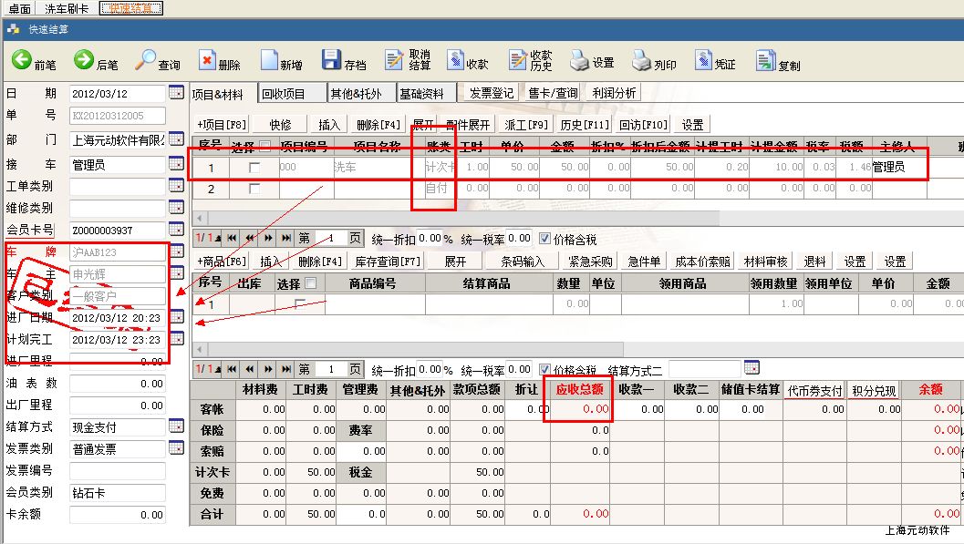Click the 列印 printer icon
This screenshot has height=544, width=964.
641,61
